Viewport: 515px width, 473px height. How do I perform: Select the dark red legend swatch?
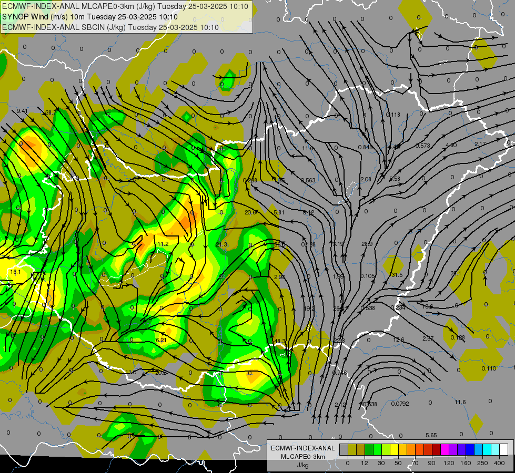(x=437, y=449)
